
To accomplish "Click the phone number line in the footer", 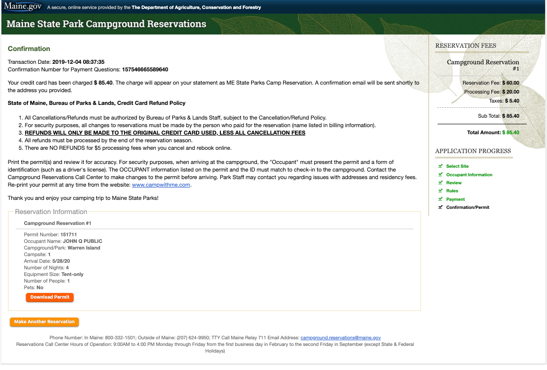I will [x=215, y=338].
